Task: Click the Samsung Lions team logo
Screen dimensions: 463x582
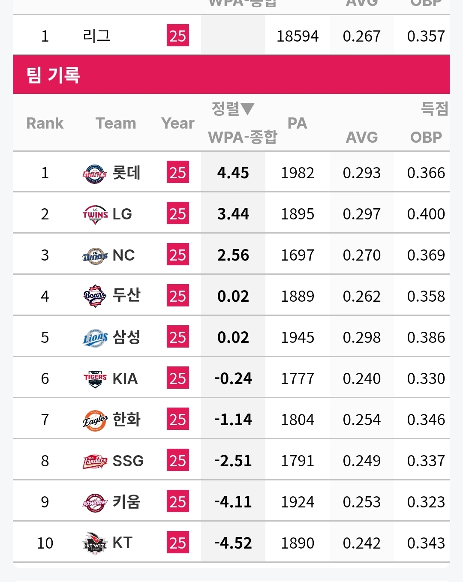Action: 95,338
